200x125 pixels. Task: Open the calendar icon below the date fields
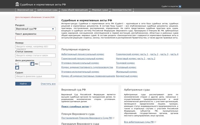(x=17, y=67)
